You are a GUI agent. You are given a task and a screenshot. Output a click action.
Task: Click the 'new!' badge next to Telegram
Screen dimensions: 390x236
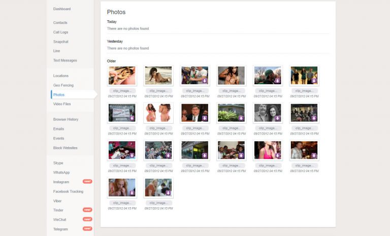(x=87, y=229)
